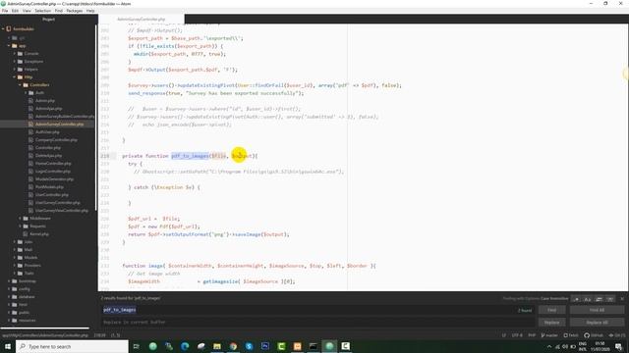Expand the Requests folder
This screenshot has height=353, width=629.
tap(20, 227)
